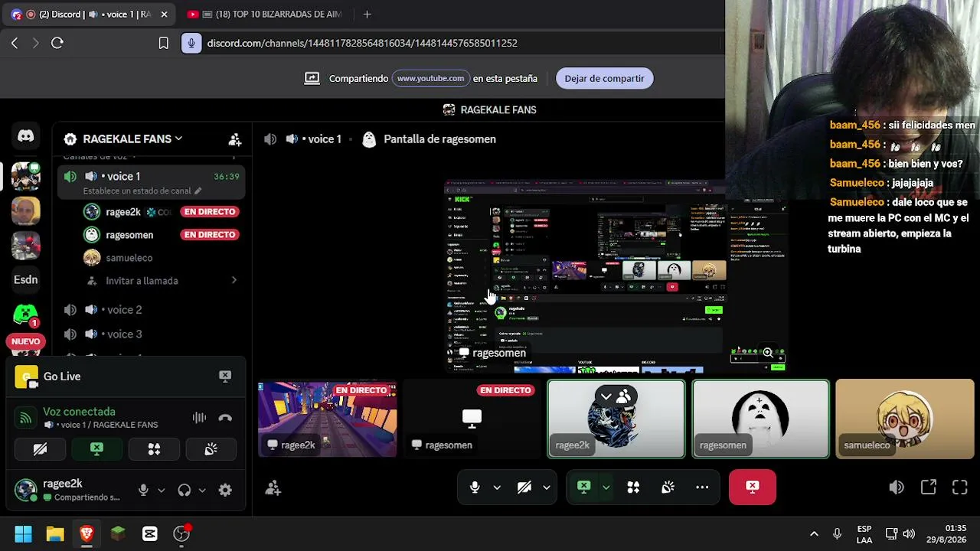Click the www.youtube.com shared tab chip
The width and height of the screenshot is (980, 551).
coord(430,78)
